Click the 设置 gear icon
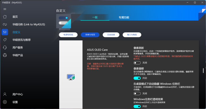This screenshot has height=109, width=206. coord(5,102)
